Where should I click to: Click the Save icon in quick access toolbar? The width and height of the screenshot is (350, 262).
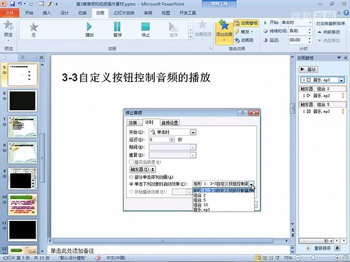pos(12,4)
